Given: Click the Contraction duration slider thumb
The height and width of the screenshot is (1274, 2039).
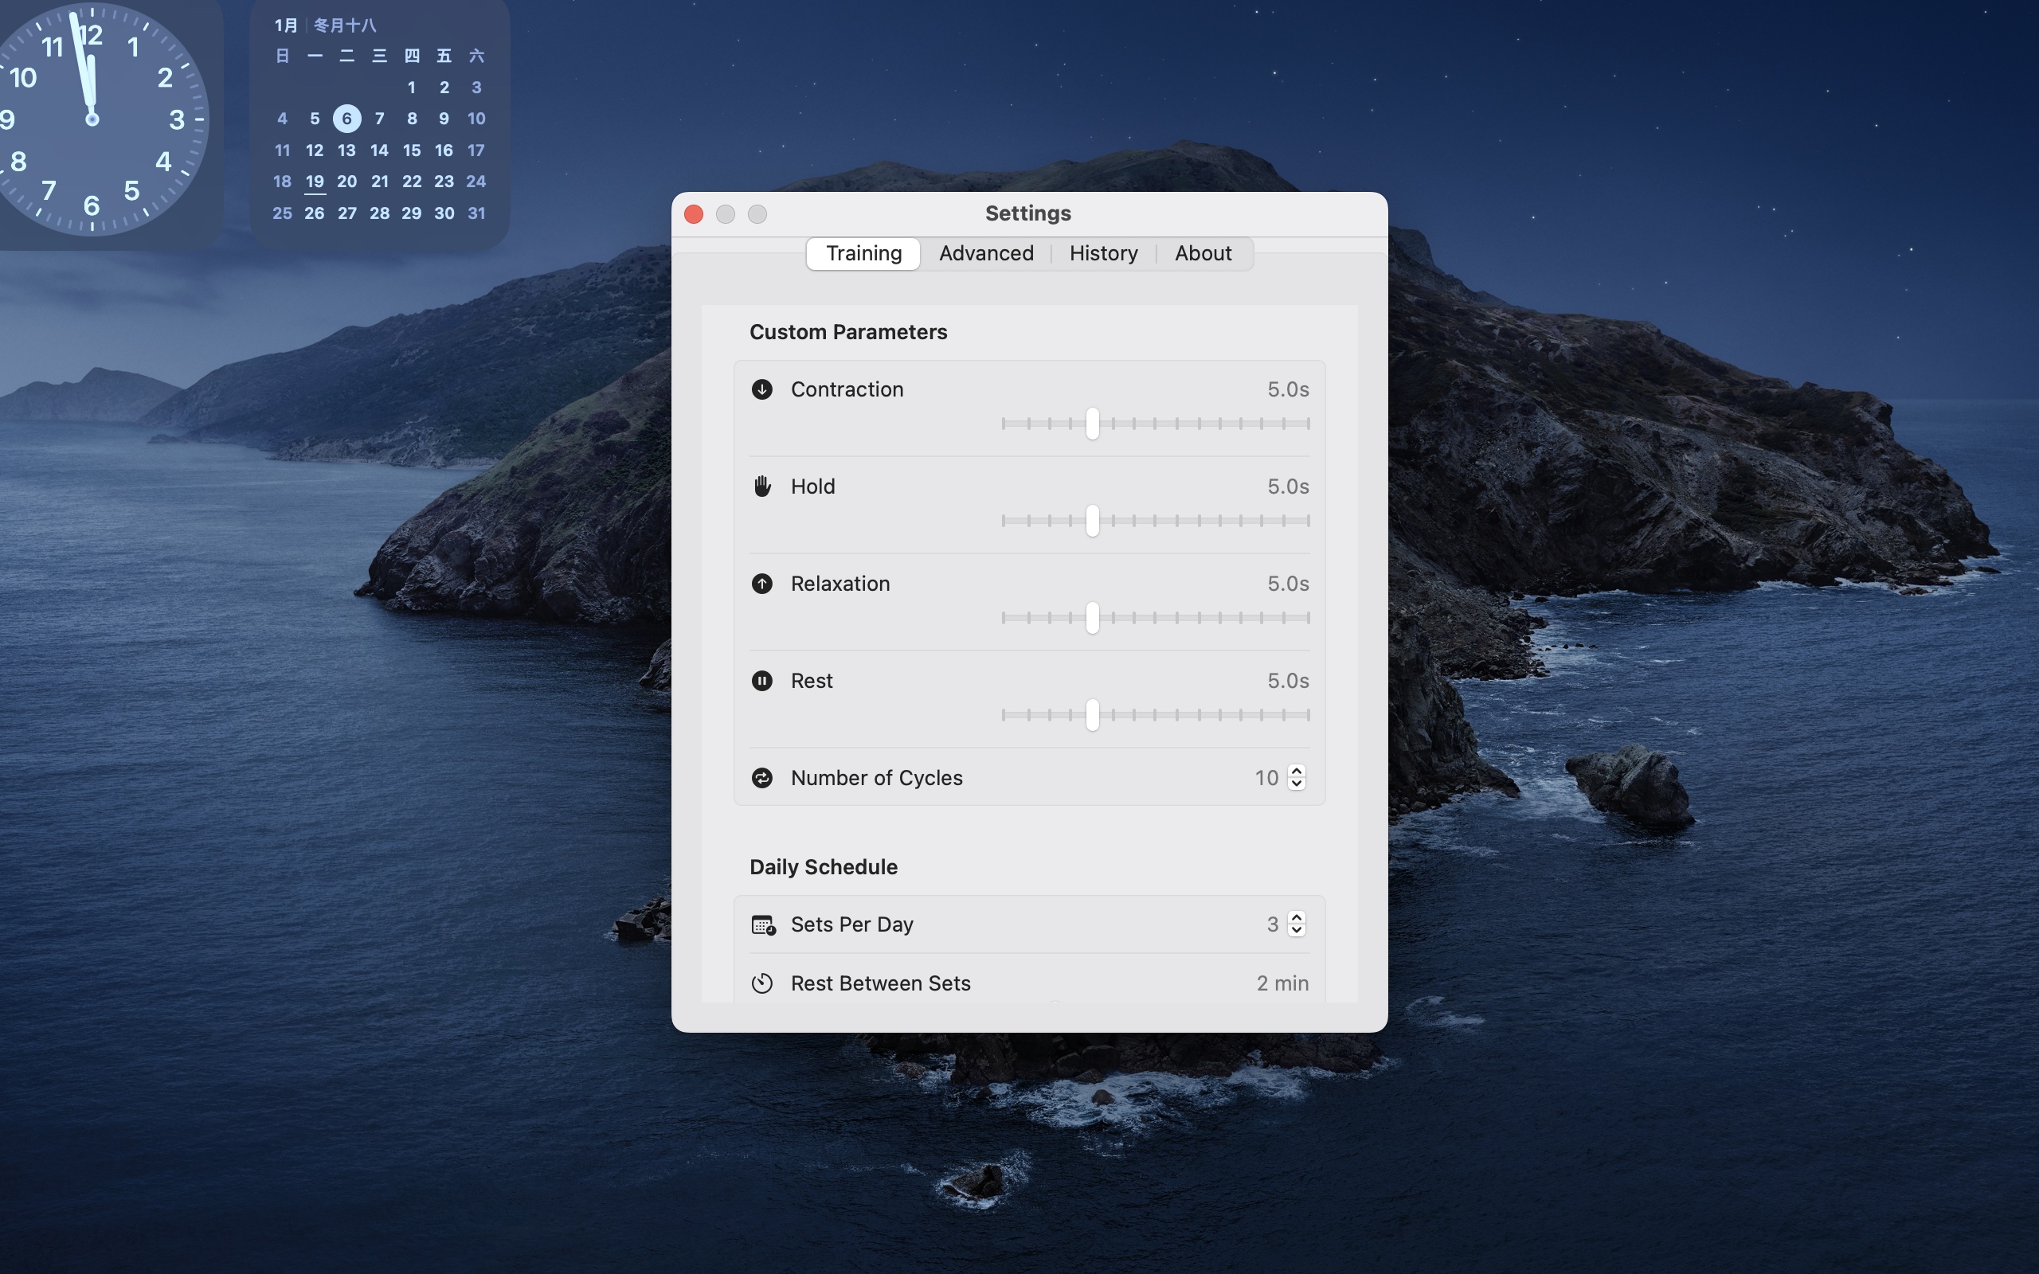Looking at the screenshot, I should 1092,424.
